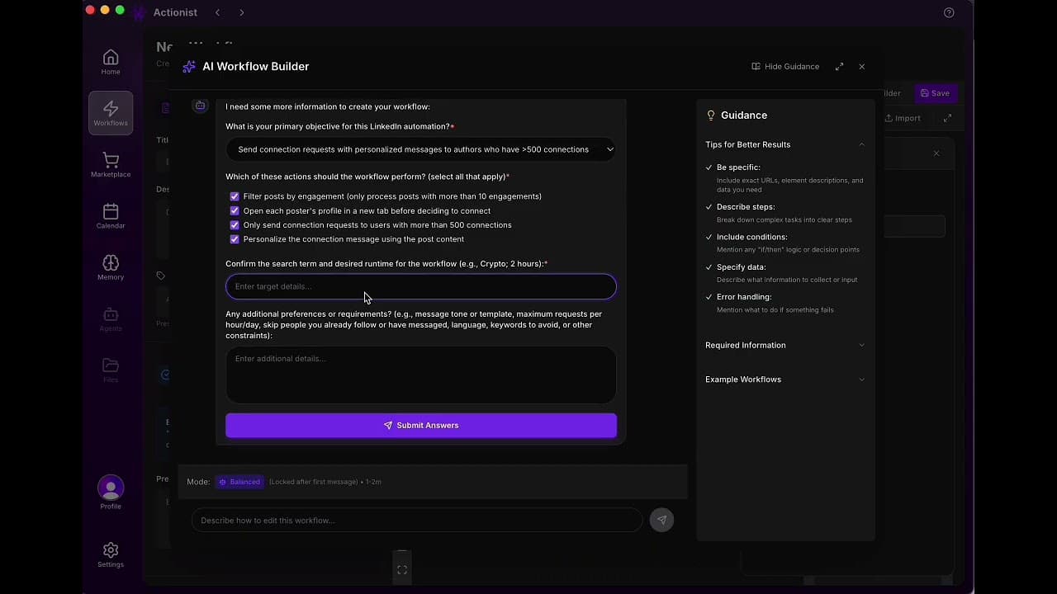This screenshot has width=1057, height=594.
Task: Select the Workflows sidebar item
Action: point(111,113)
